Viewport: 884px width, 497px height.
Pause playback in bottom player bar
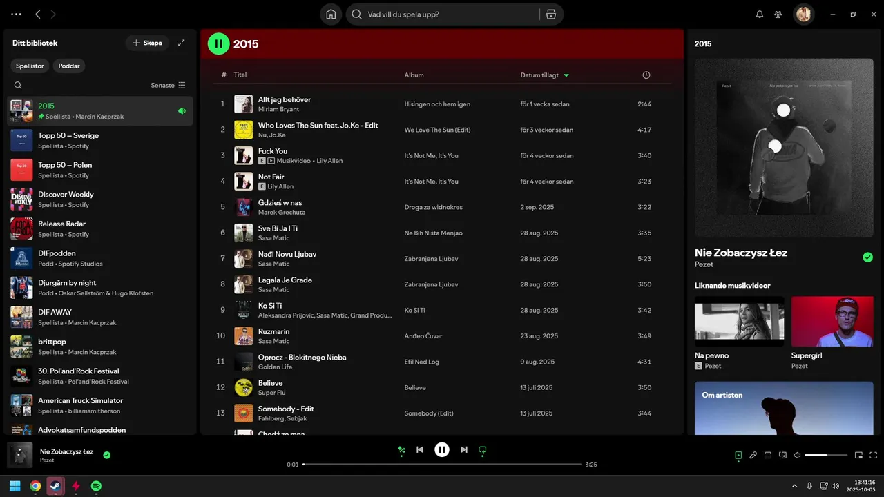pos(442,449)
